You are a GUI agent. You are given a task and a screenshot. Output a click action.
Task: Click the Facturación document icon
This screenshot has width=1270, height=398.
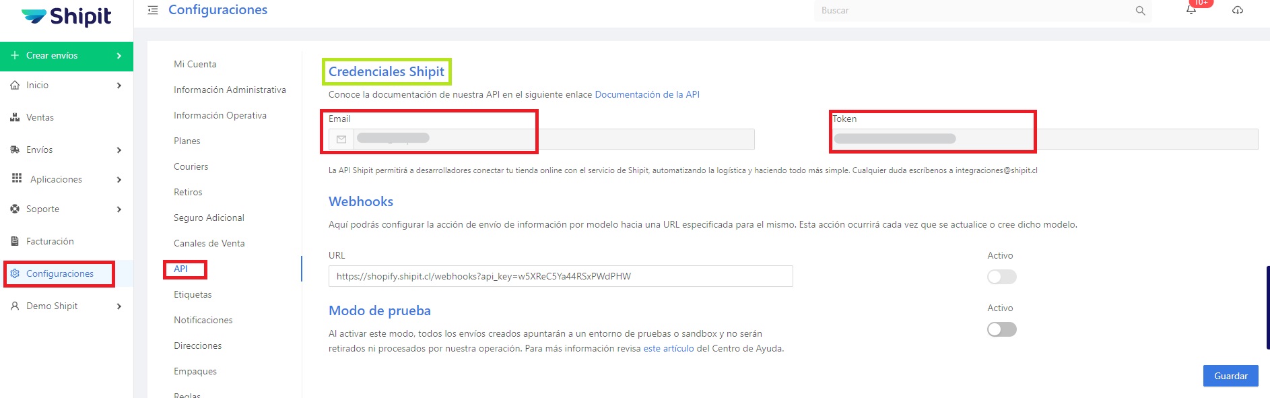tap(15, 241)
